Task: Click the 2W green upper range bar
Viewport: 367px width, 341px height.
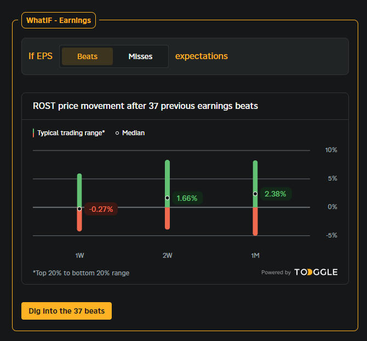Action: (x=168, y=183)
